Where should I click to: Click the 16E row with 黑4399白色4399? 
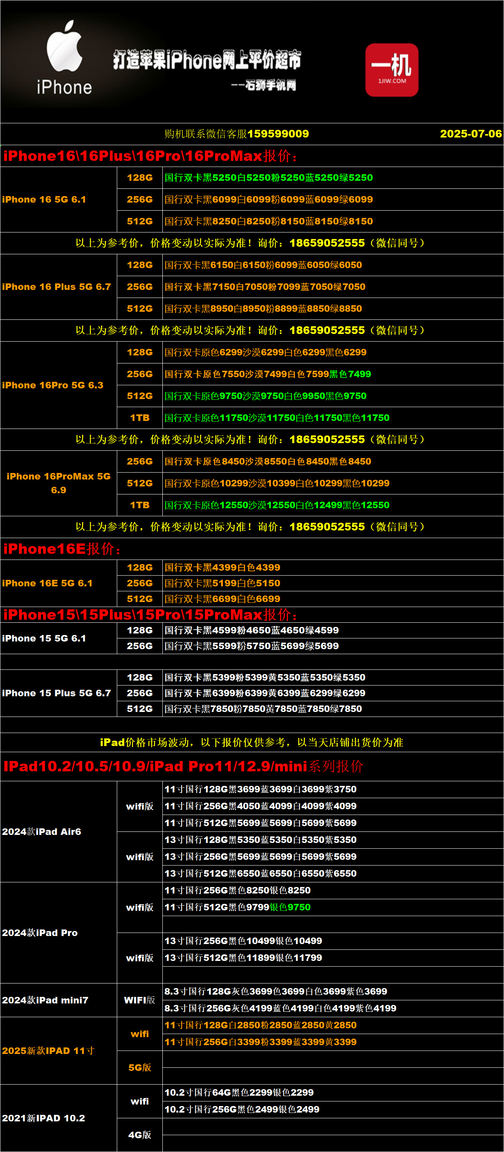(x=333, y=568)
